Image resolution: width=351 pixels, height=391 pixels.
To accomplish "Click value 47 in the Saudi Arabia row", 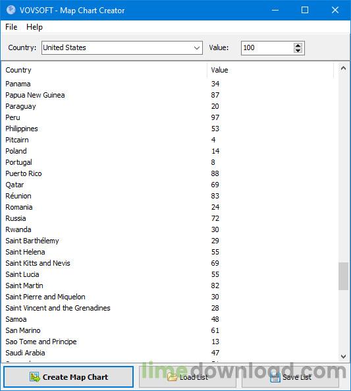I will [215, 353].
